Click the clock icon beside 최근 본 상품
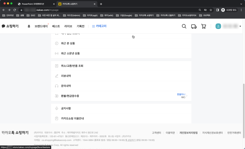Screen dimensions: 245x149 (x=57, y=43)
